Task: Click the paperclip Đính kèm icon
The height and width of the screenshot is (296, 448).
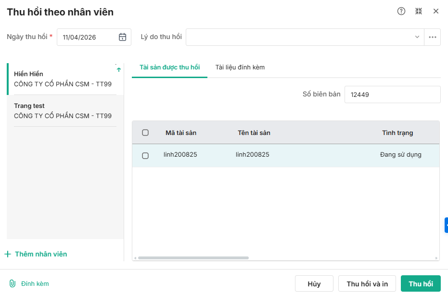Action: coord(13,283)
